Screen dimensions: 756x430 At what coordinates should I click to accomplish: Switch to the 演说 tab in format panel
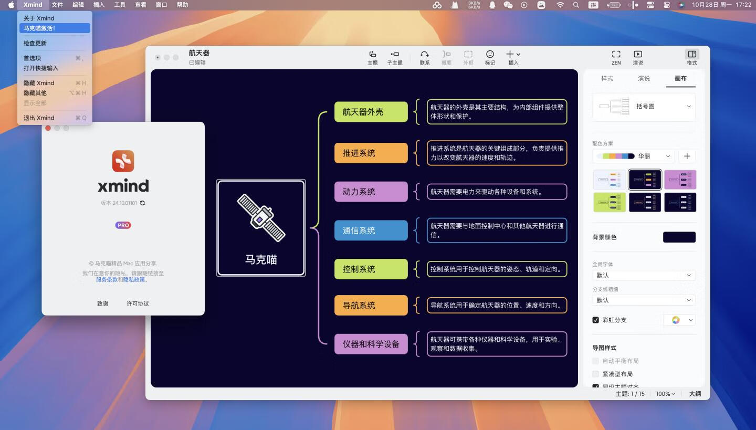(644, 78)
